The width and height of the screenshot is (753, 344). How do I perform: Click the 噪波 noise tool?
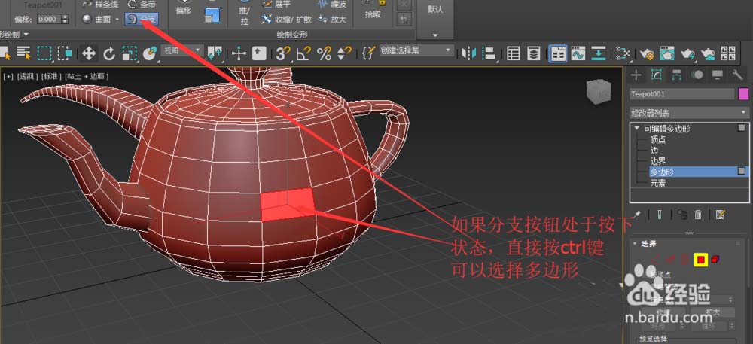coord(332,5)
